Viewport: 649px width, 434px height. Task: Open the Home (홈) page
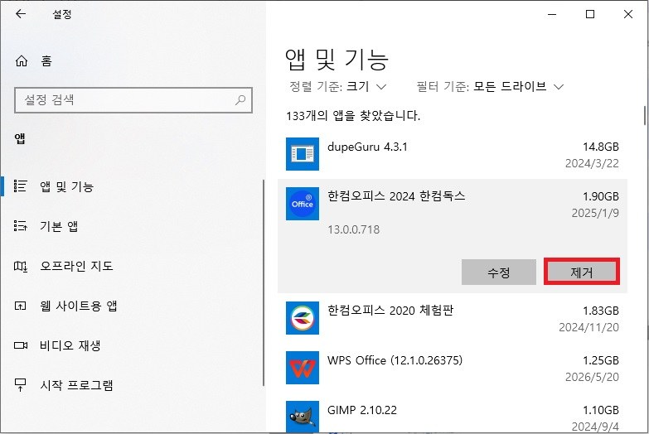33,61
